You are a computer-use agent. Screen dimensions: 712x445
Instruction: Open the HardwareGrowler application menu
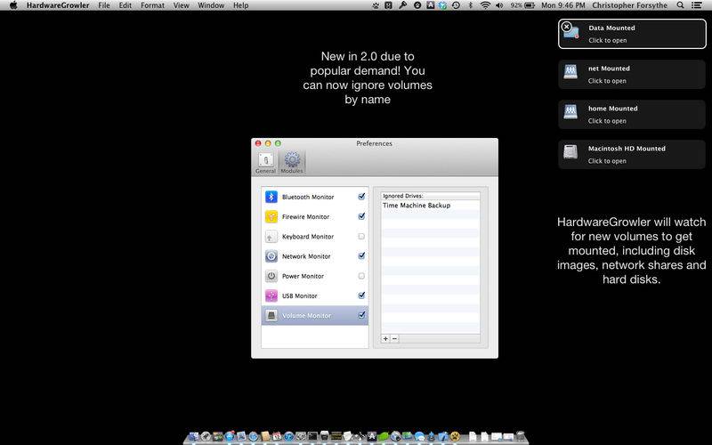(x=58, y=5)
